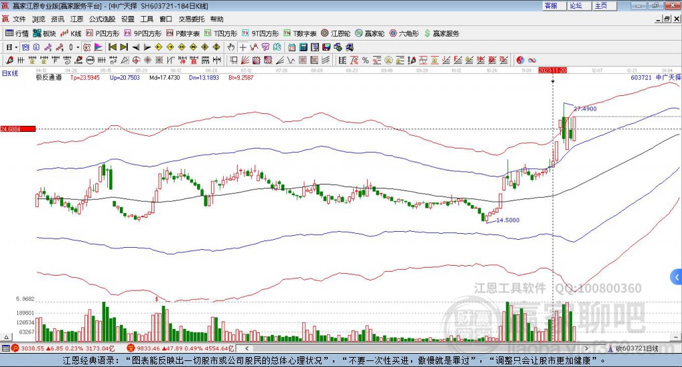
Task: Click the 9833.46 Shenzhen index in the status bar
Action: click(x=149, y=348)
